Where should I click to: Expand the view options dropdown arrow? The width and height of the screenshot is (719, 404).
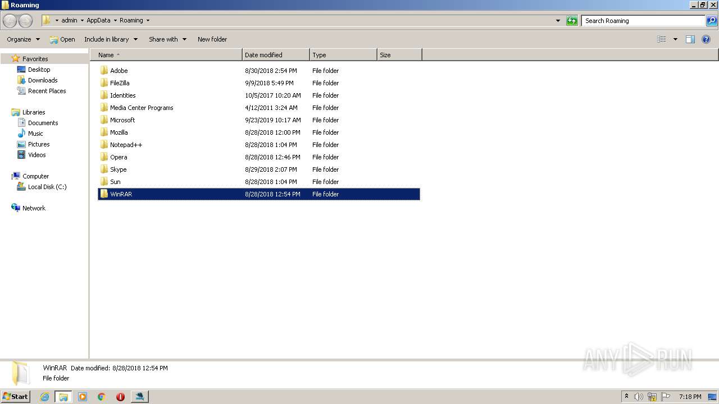click(675, 39)
